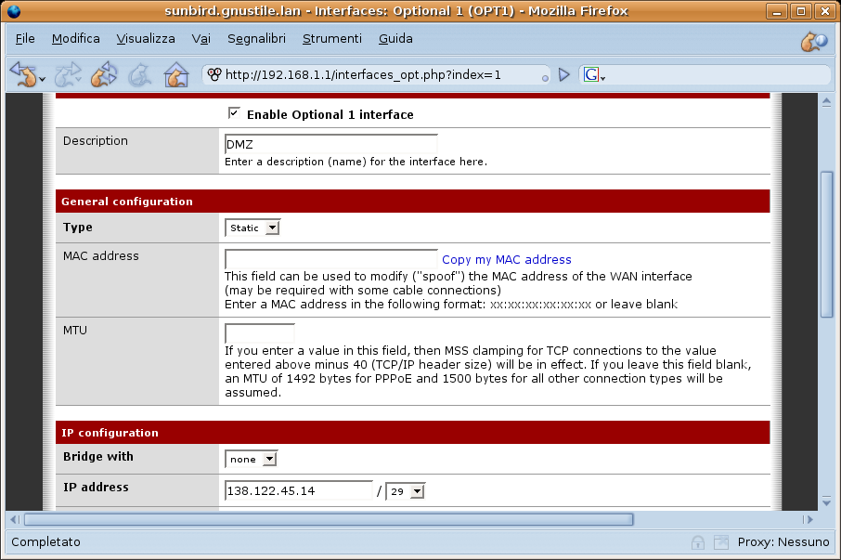Click the Forward navigation button
Viewport: 841px width, 560px height.
pyautogui.click(x=68, y=74)
